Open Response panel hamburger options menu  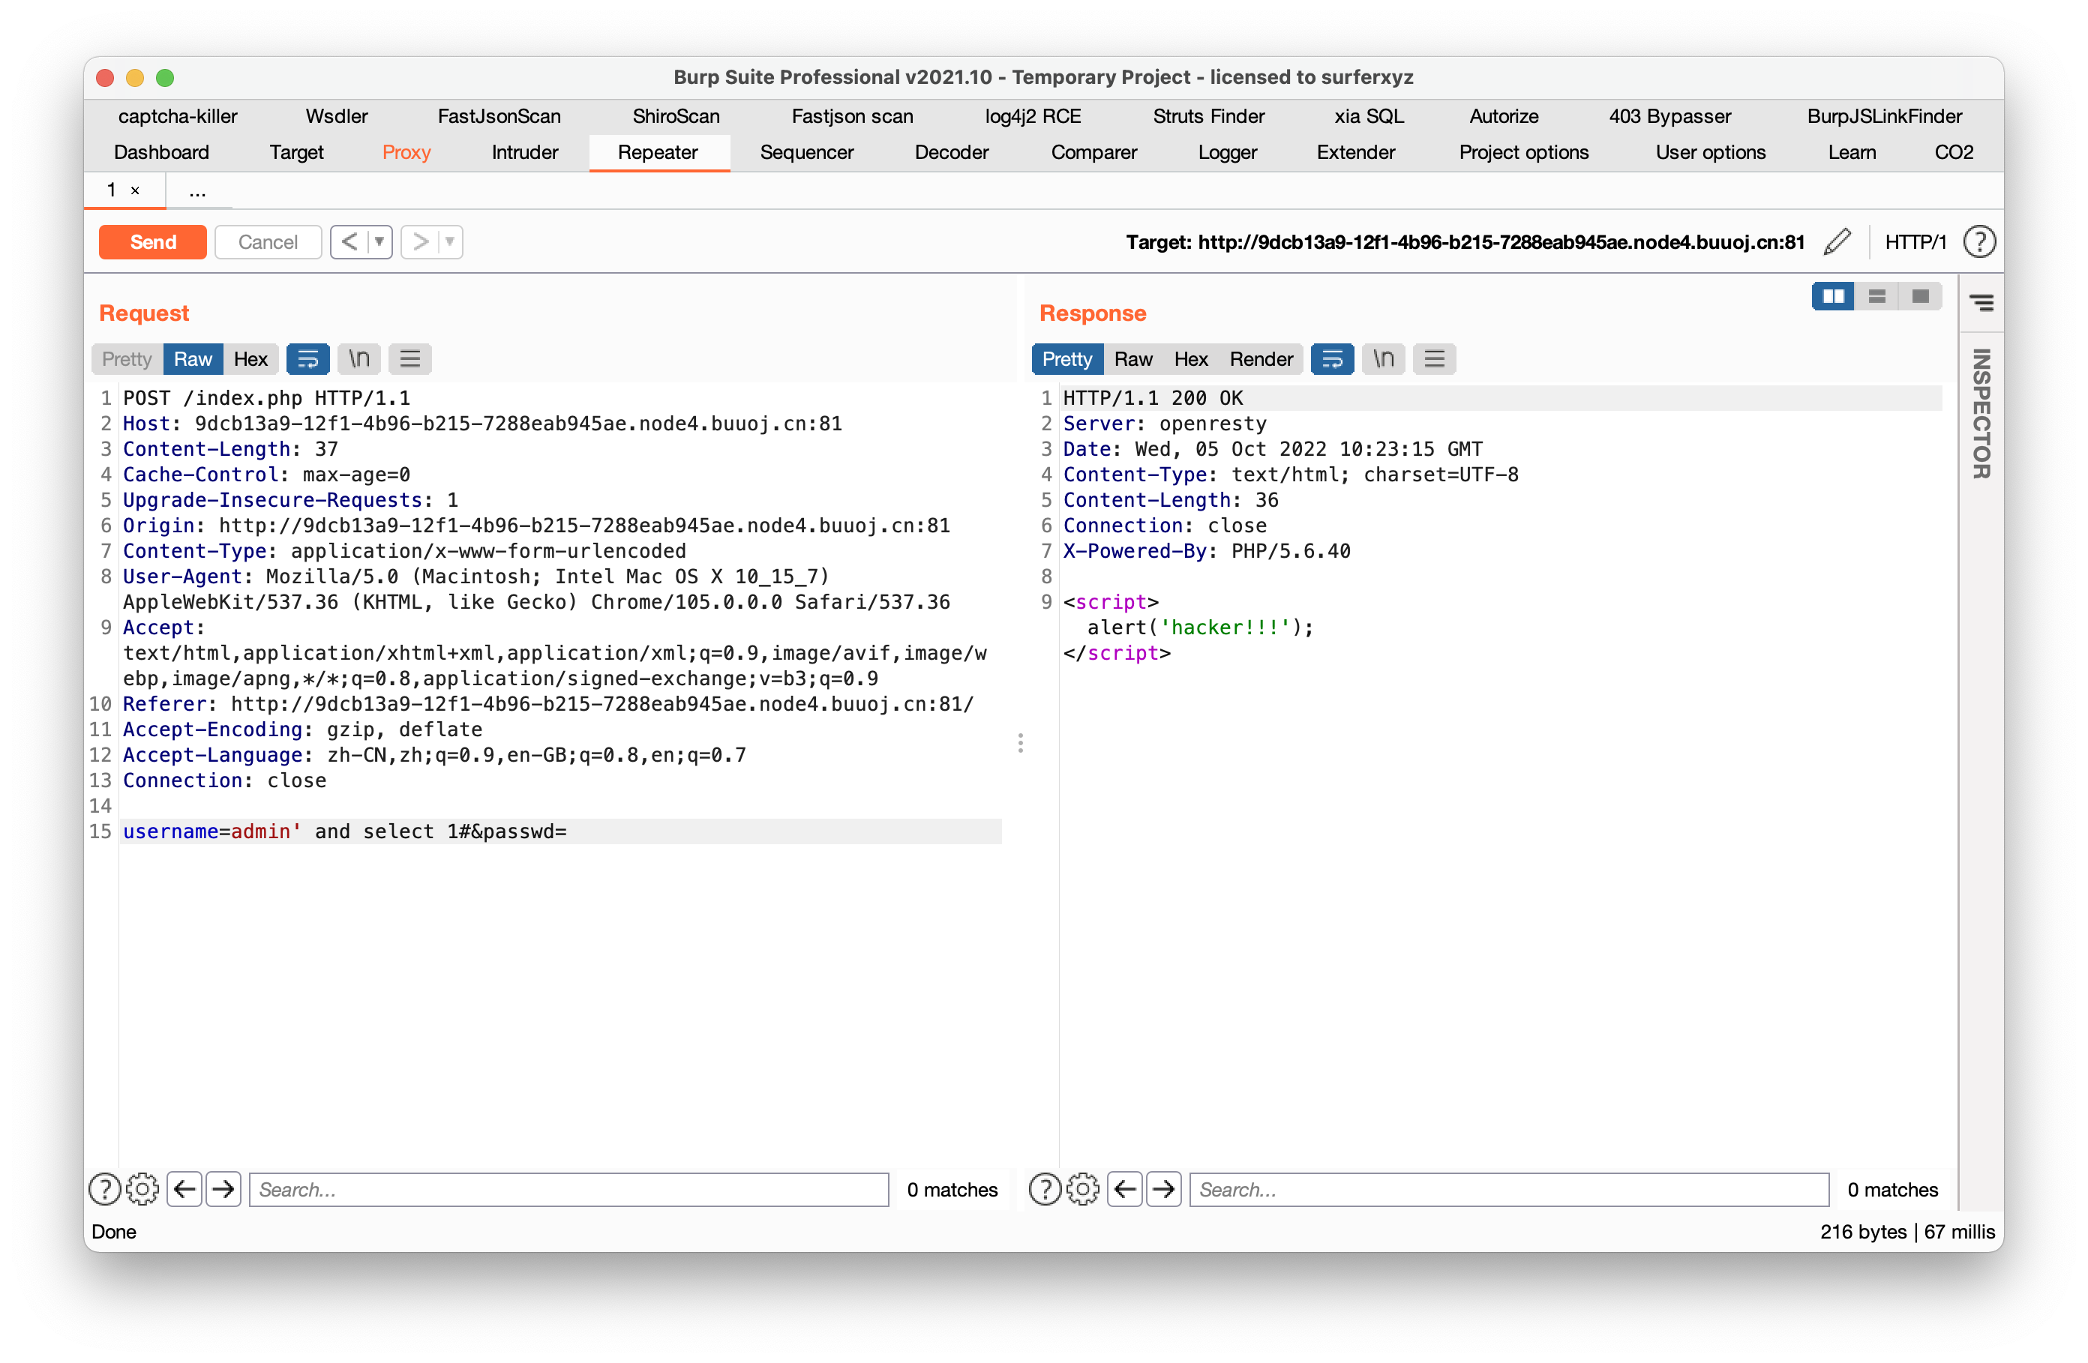click(1435, 358)
